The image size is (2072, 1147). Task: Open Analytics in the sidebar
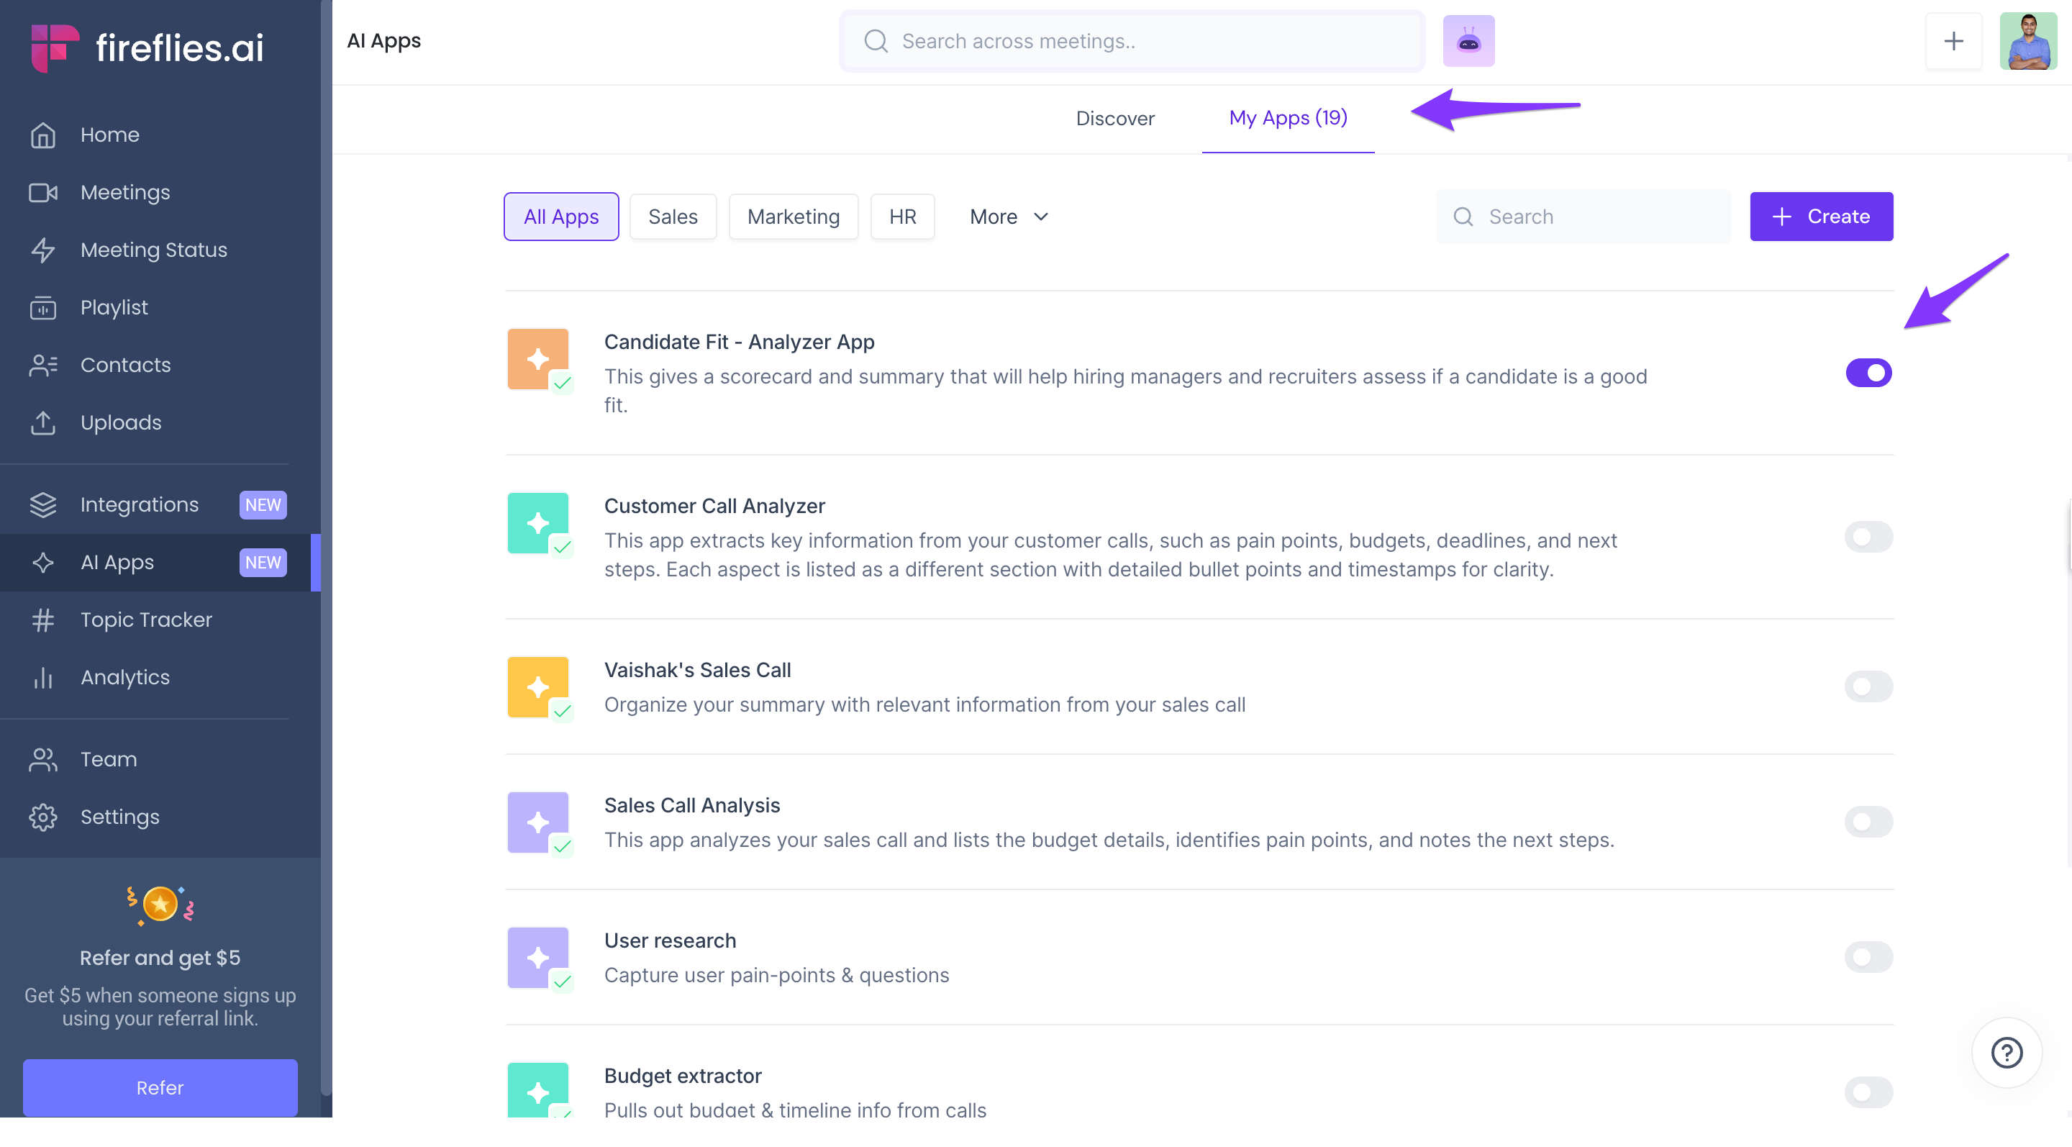tap(124, 677)
